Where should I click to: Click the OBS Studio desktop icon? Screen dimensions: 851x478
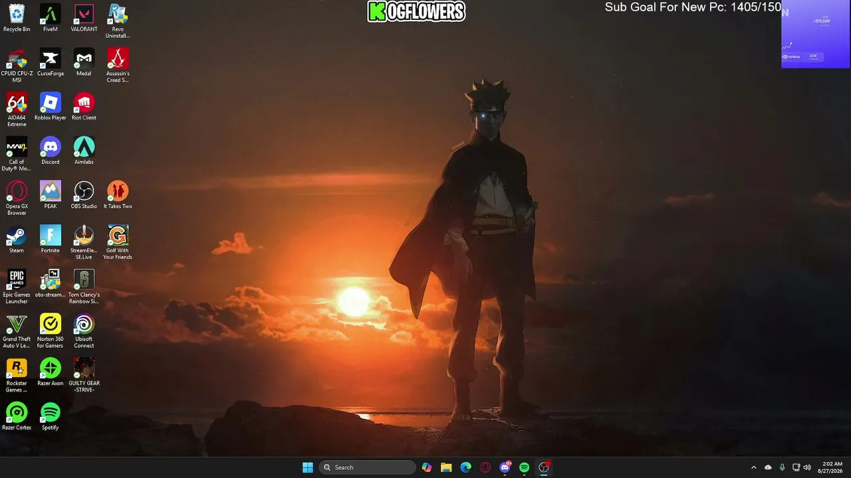click(84, 195)
